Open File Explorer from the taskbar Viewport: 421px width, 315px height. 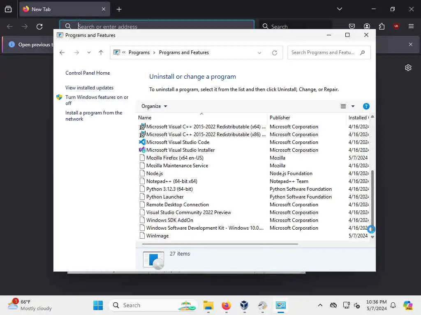208,305
